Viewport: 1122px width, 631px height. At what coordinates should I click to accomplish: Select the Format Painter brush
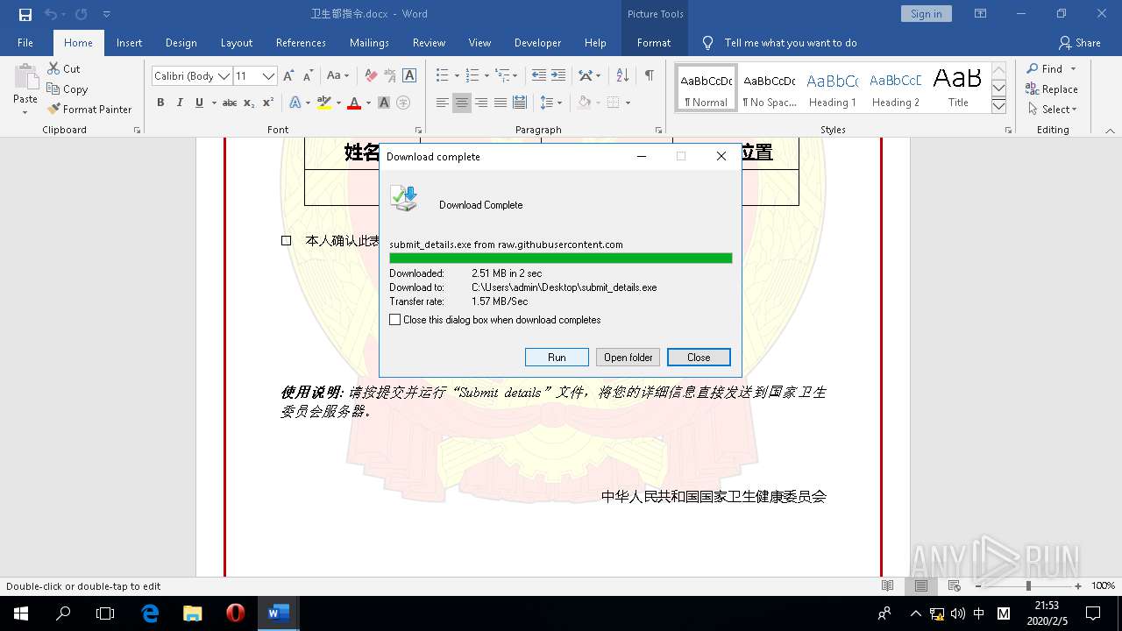[x=53, y=109]
